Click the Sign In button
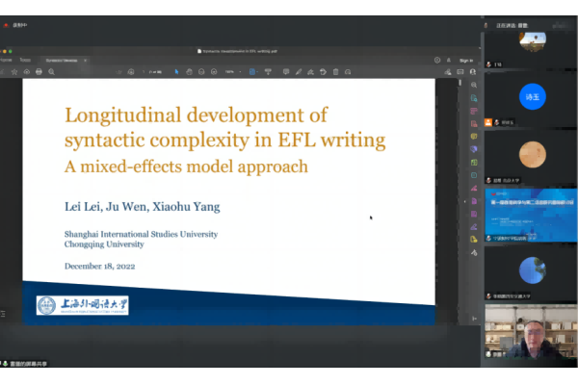The width and height of the screenshot is (578, 385). (465, 60)
